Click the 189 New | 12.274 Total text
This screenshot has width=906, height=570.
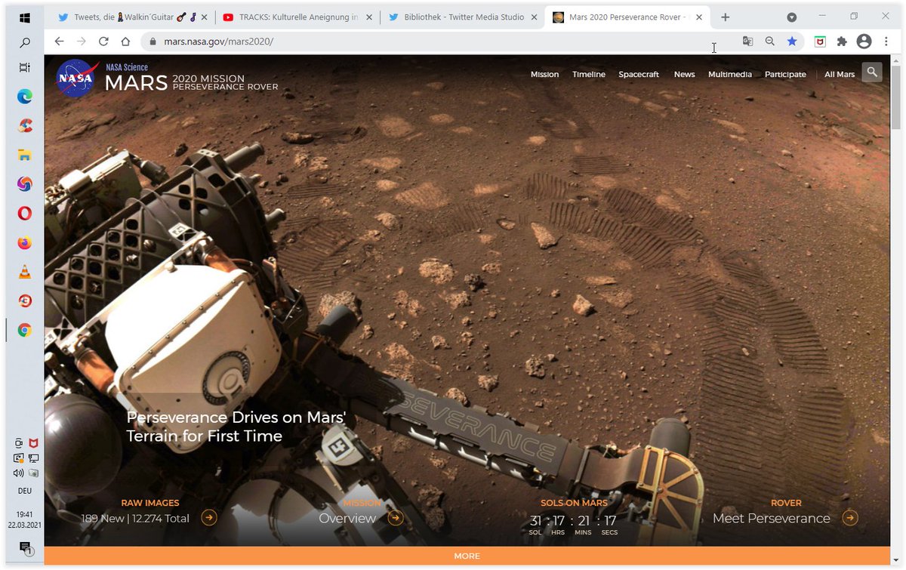point(136,519)
